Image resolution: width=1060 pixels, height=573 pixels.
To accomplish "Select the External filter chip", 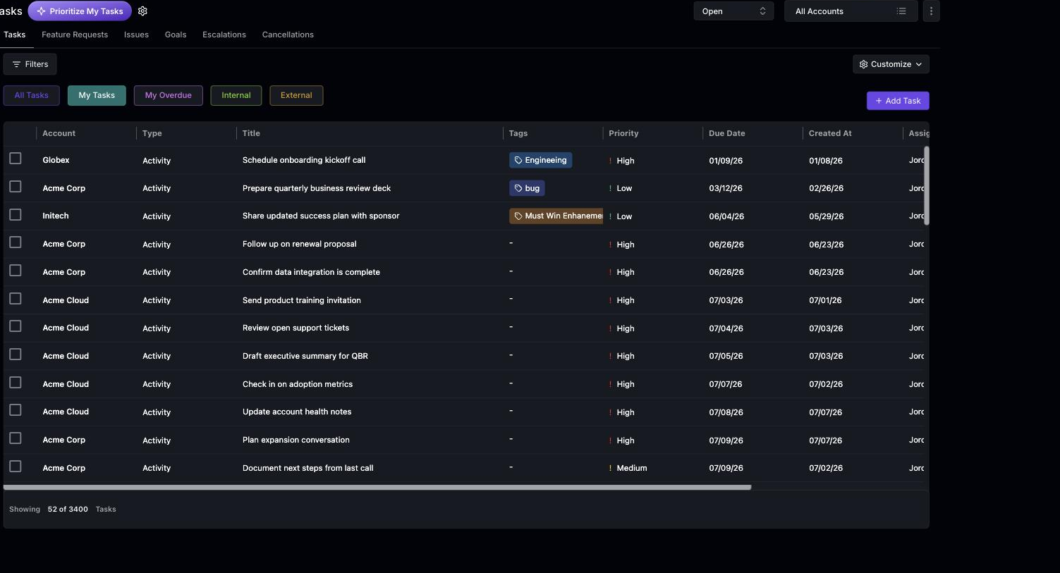I will pos(296,95).
